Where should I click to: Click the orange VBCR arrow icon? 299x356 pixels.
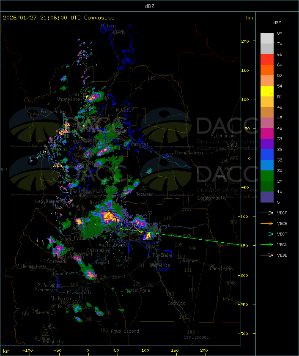tap(267, 223)
